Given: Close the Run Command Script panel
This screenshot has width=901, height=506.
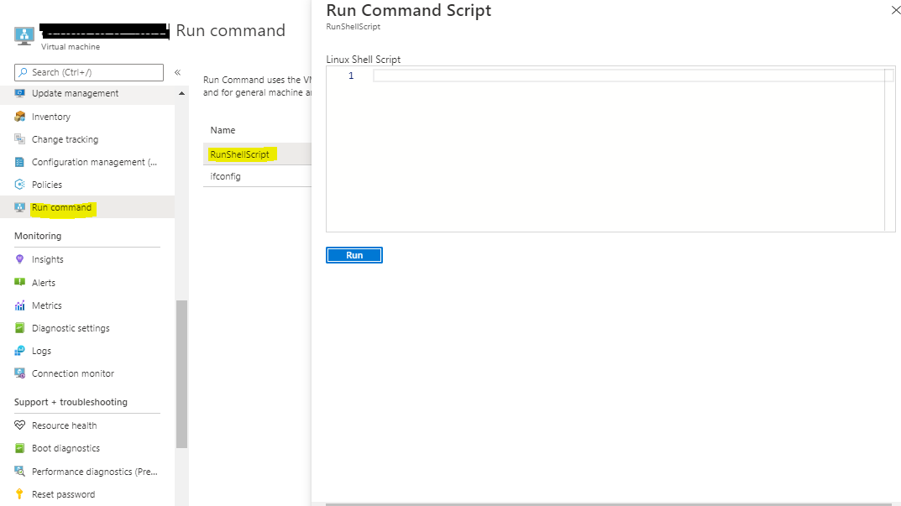Looking at the screenshot, I should pos(893,10).
